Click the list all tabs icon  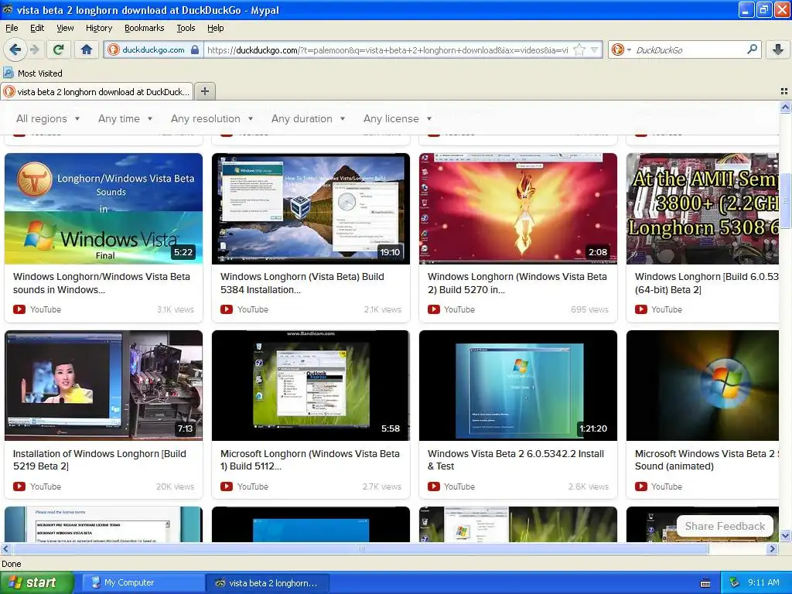click(x=784, y=91)
